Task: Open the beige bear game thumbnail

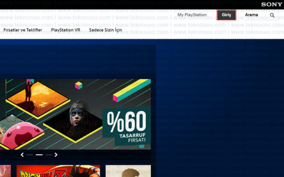Action: [128, 171]
